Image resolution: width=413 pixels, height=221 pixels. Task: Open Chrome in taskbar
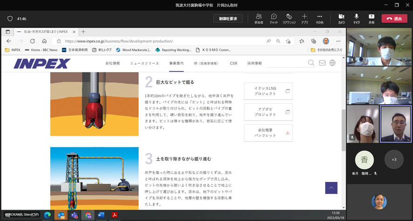click(x=88, y=215)
